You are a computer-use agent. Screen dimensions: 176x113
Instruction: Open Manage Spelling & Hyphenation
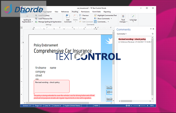coord(50,22)
